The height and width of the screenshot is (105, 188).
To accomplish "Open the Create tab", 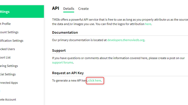I will [83, 9].
